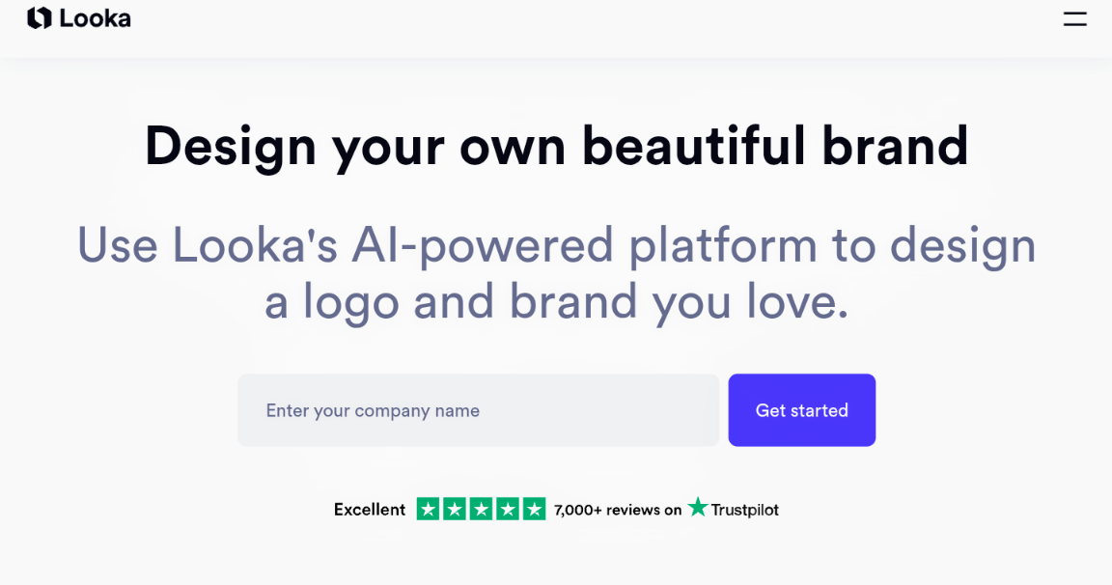This screenshot has width=1112, height=585.
Task: Open the hamburger menu
Action: (1075, 18)
